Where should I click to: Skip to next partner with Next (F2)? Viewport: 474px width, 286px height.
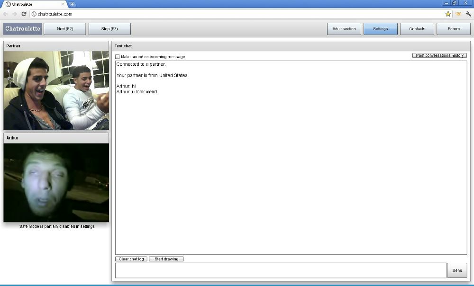(65, 29)
